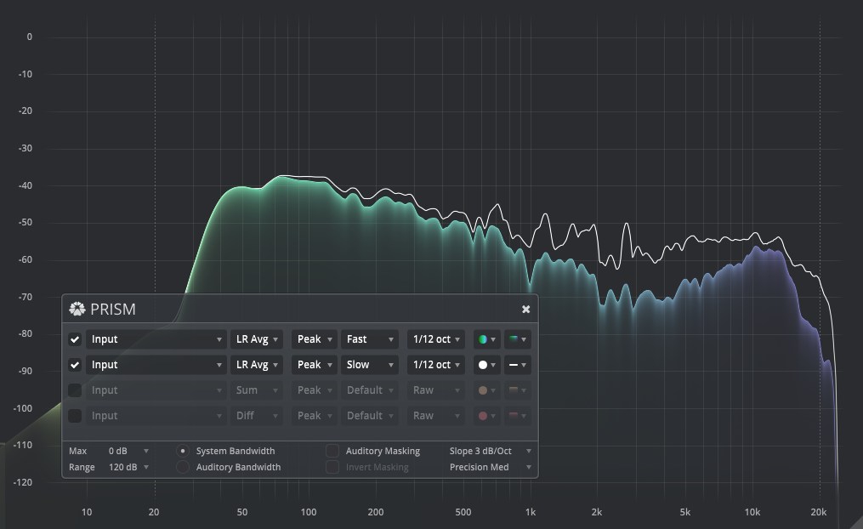Open the fourth trace's draw style icon
863x529 pixels.
(x=517, y=416)
